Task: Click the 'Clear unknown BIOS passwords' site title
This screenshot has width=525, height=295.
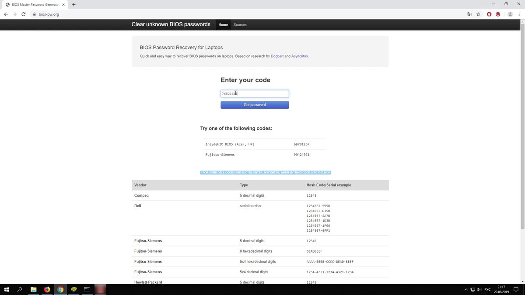Action: 171,24
